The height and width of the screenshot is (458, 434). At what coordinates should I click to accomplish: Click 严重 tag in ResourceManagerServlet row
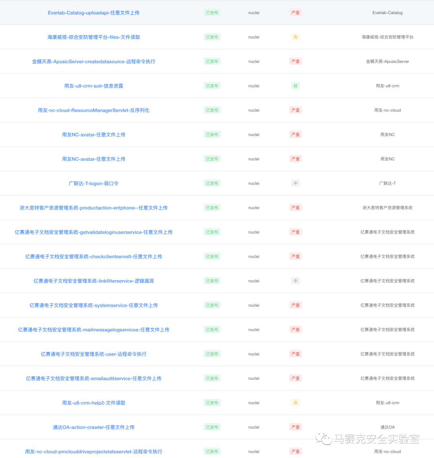pos(295,110)
